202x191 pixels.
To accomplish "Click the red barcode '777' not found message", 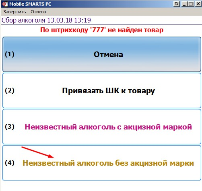I will [x=102, y=30].
